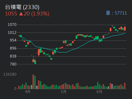Click the last red candlestick on the right
132x99 pixels.
(125, 29)
